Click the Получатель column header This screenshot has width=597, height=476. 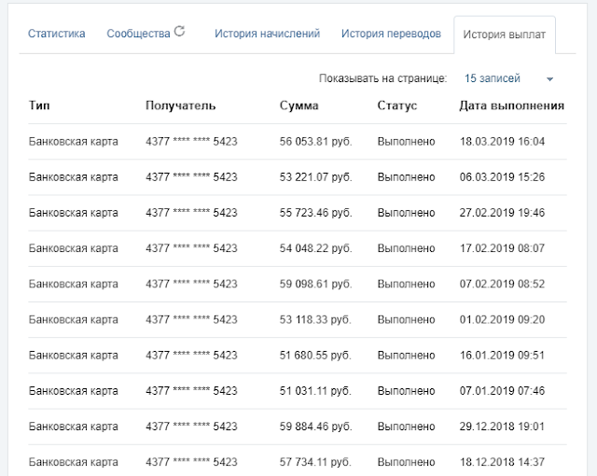[x=180, y=105]
